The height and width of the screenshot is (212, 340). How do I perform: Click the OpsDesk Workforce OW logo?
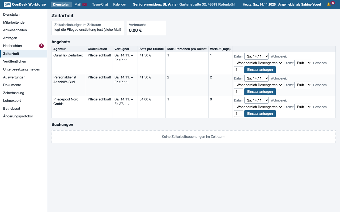coord(7,5)
